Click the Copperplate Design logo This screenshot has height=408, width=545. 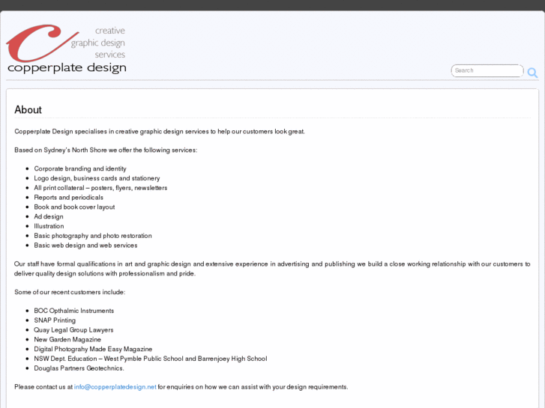click(x=66, y=49)
